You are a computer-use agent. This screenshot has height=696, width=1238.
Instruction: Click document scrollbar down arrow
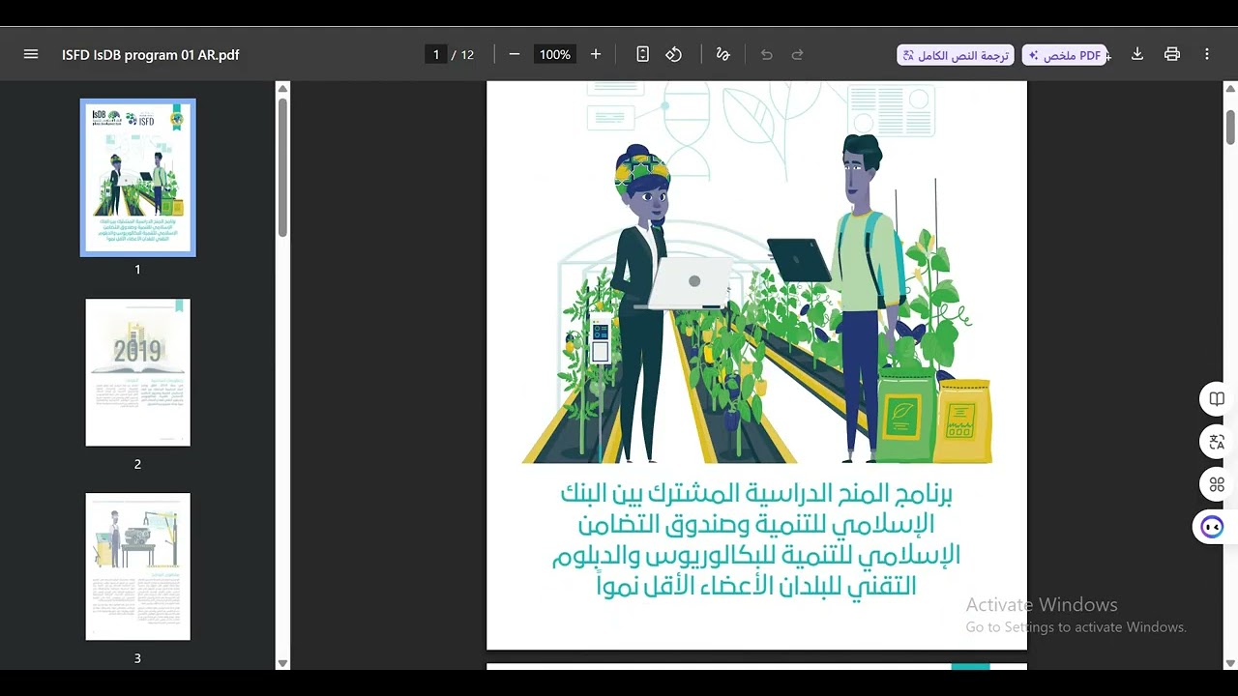tap(1230, 663)
